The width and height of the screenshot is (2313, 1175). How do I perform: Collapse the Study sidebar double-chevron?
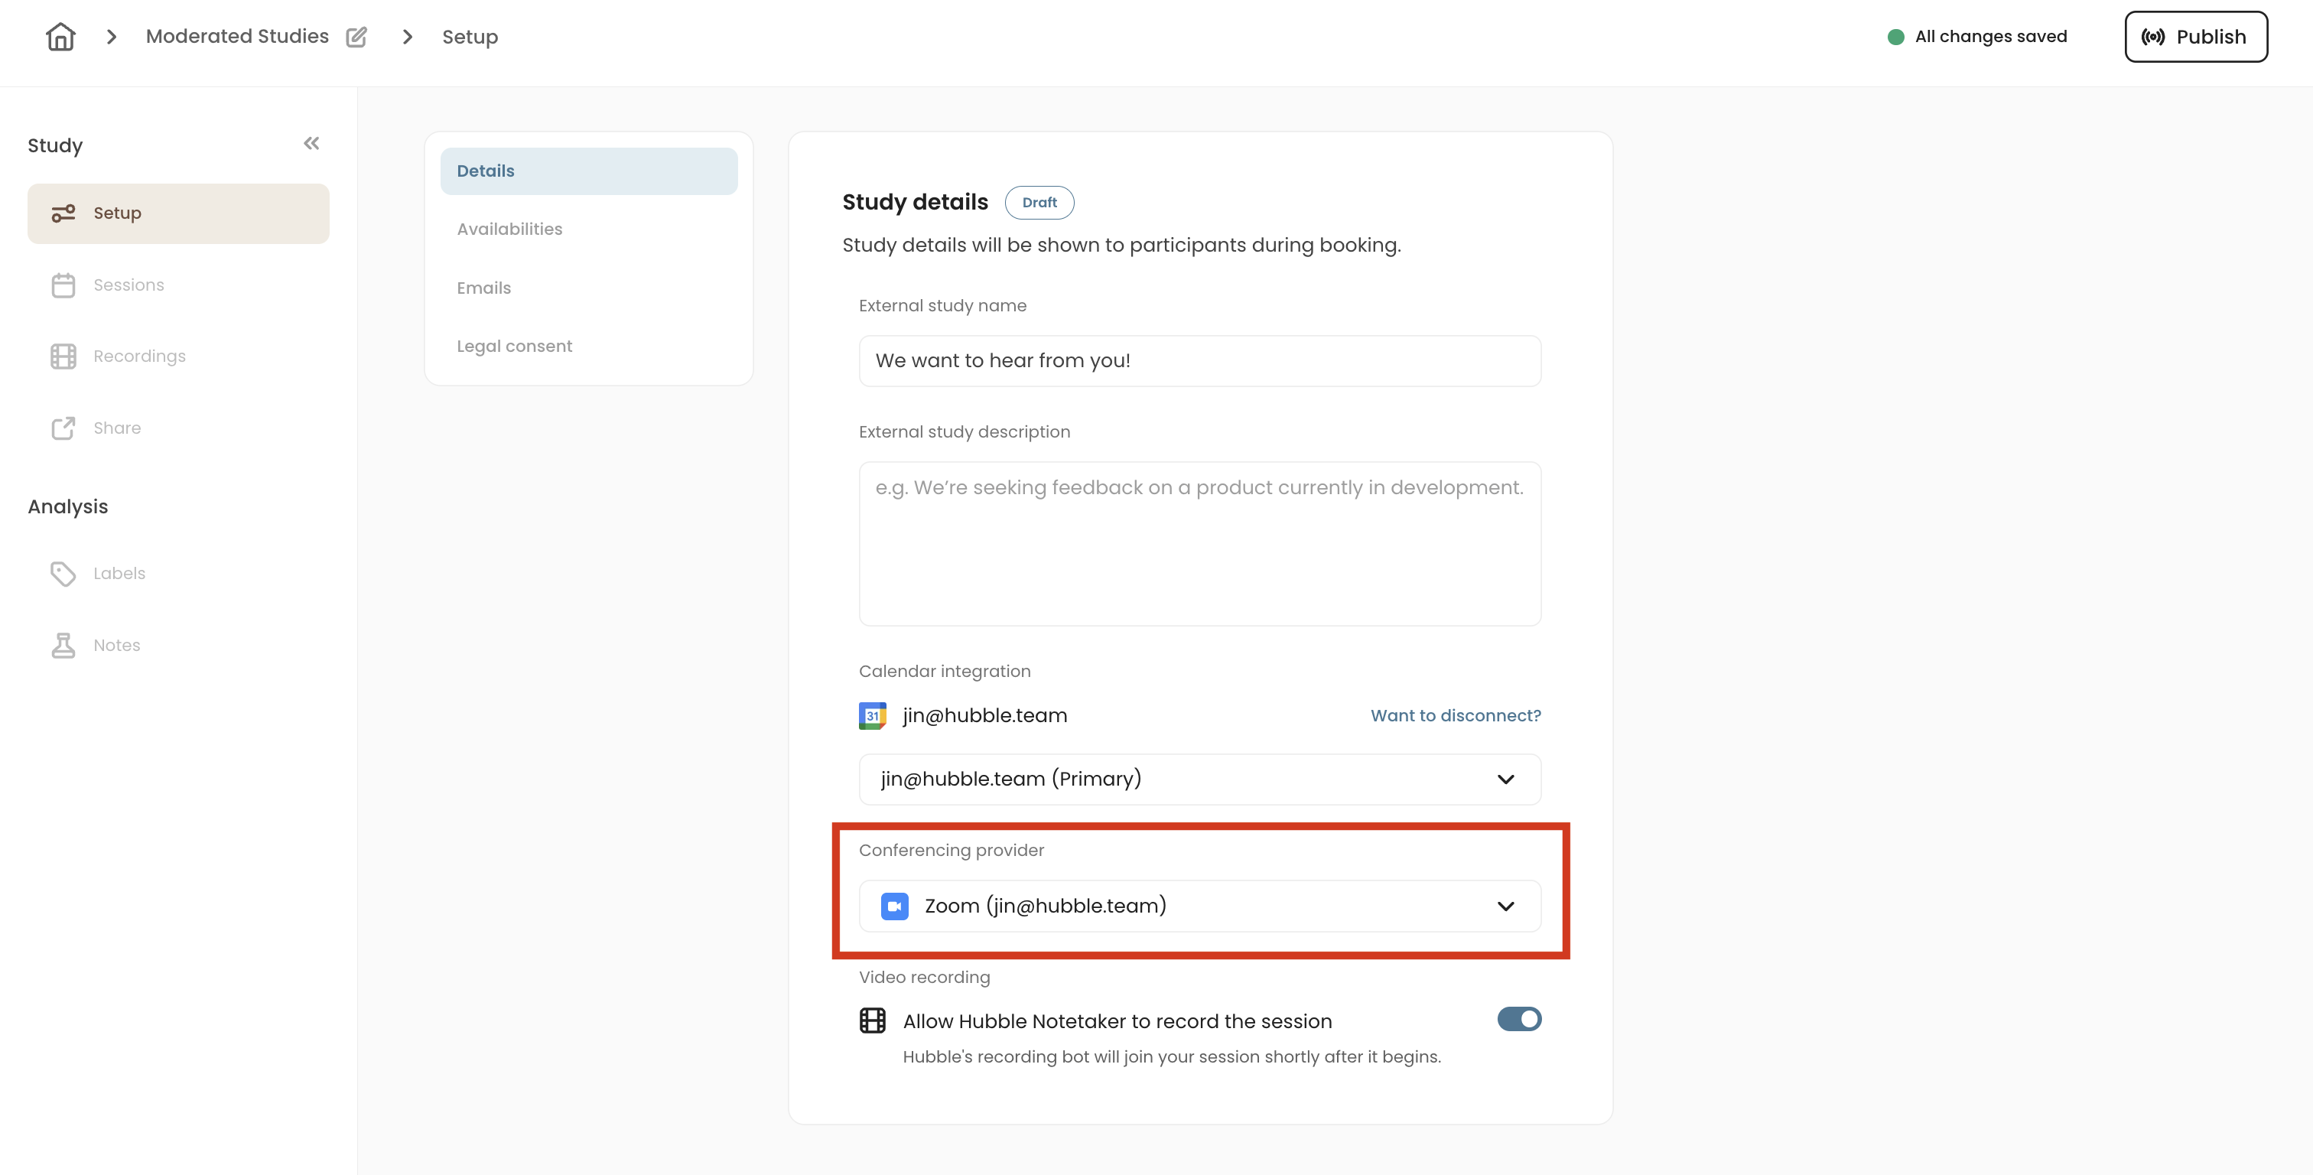pos(311,144)
